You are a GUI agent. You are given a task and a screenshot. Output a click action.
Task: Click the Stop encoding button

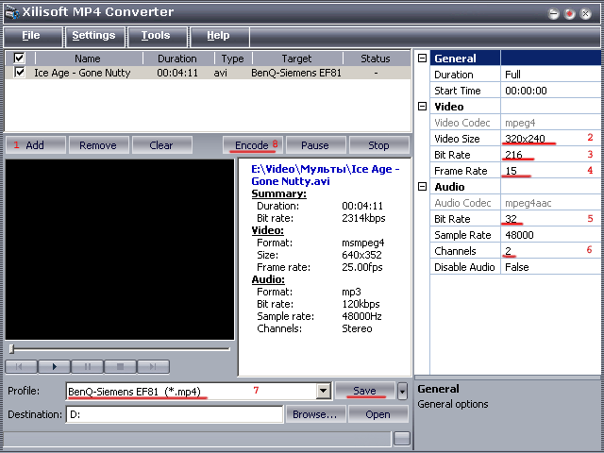click(379, 145)
